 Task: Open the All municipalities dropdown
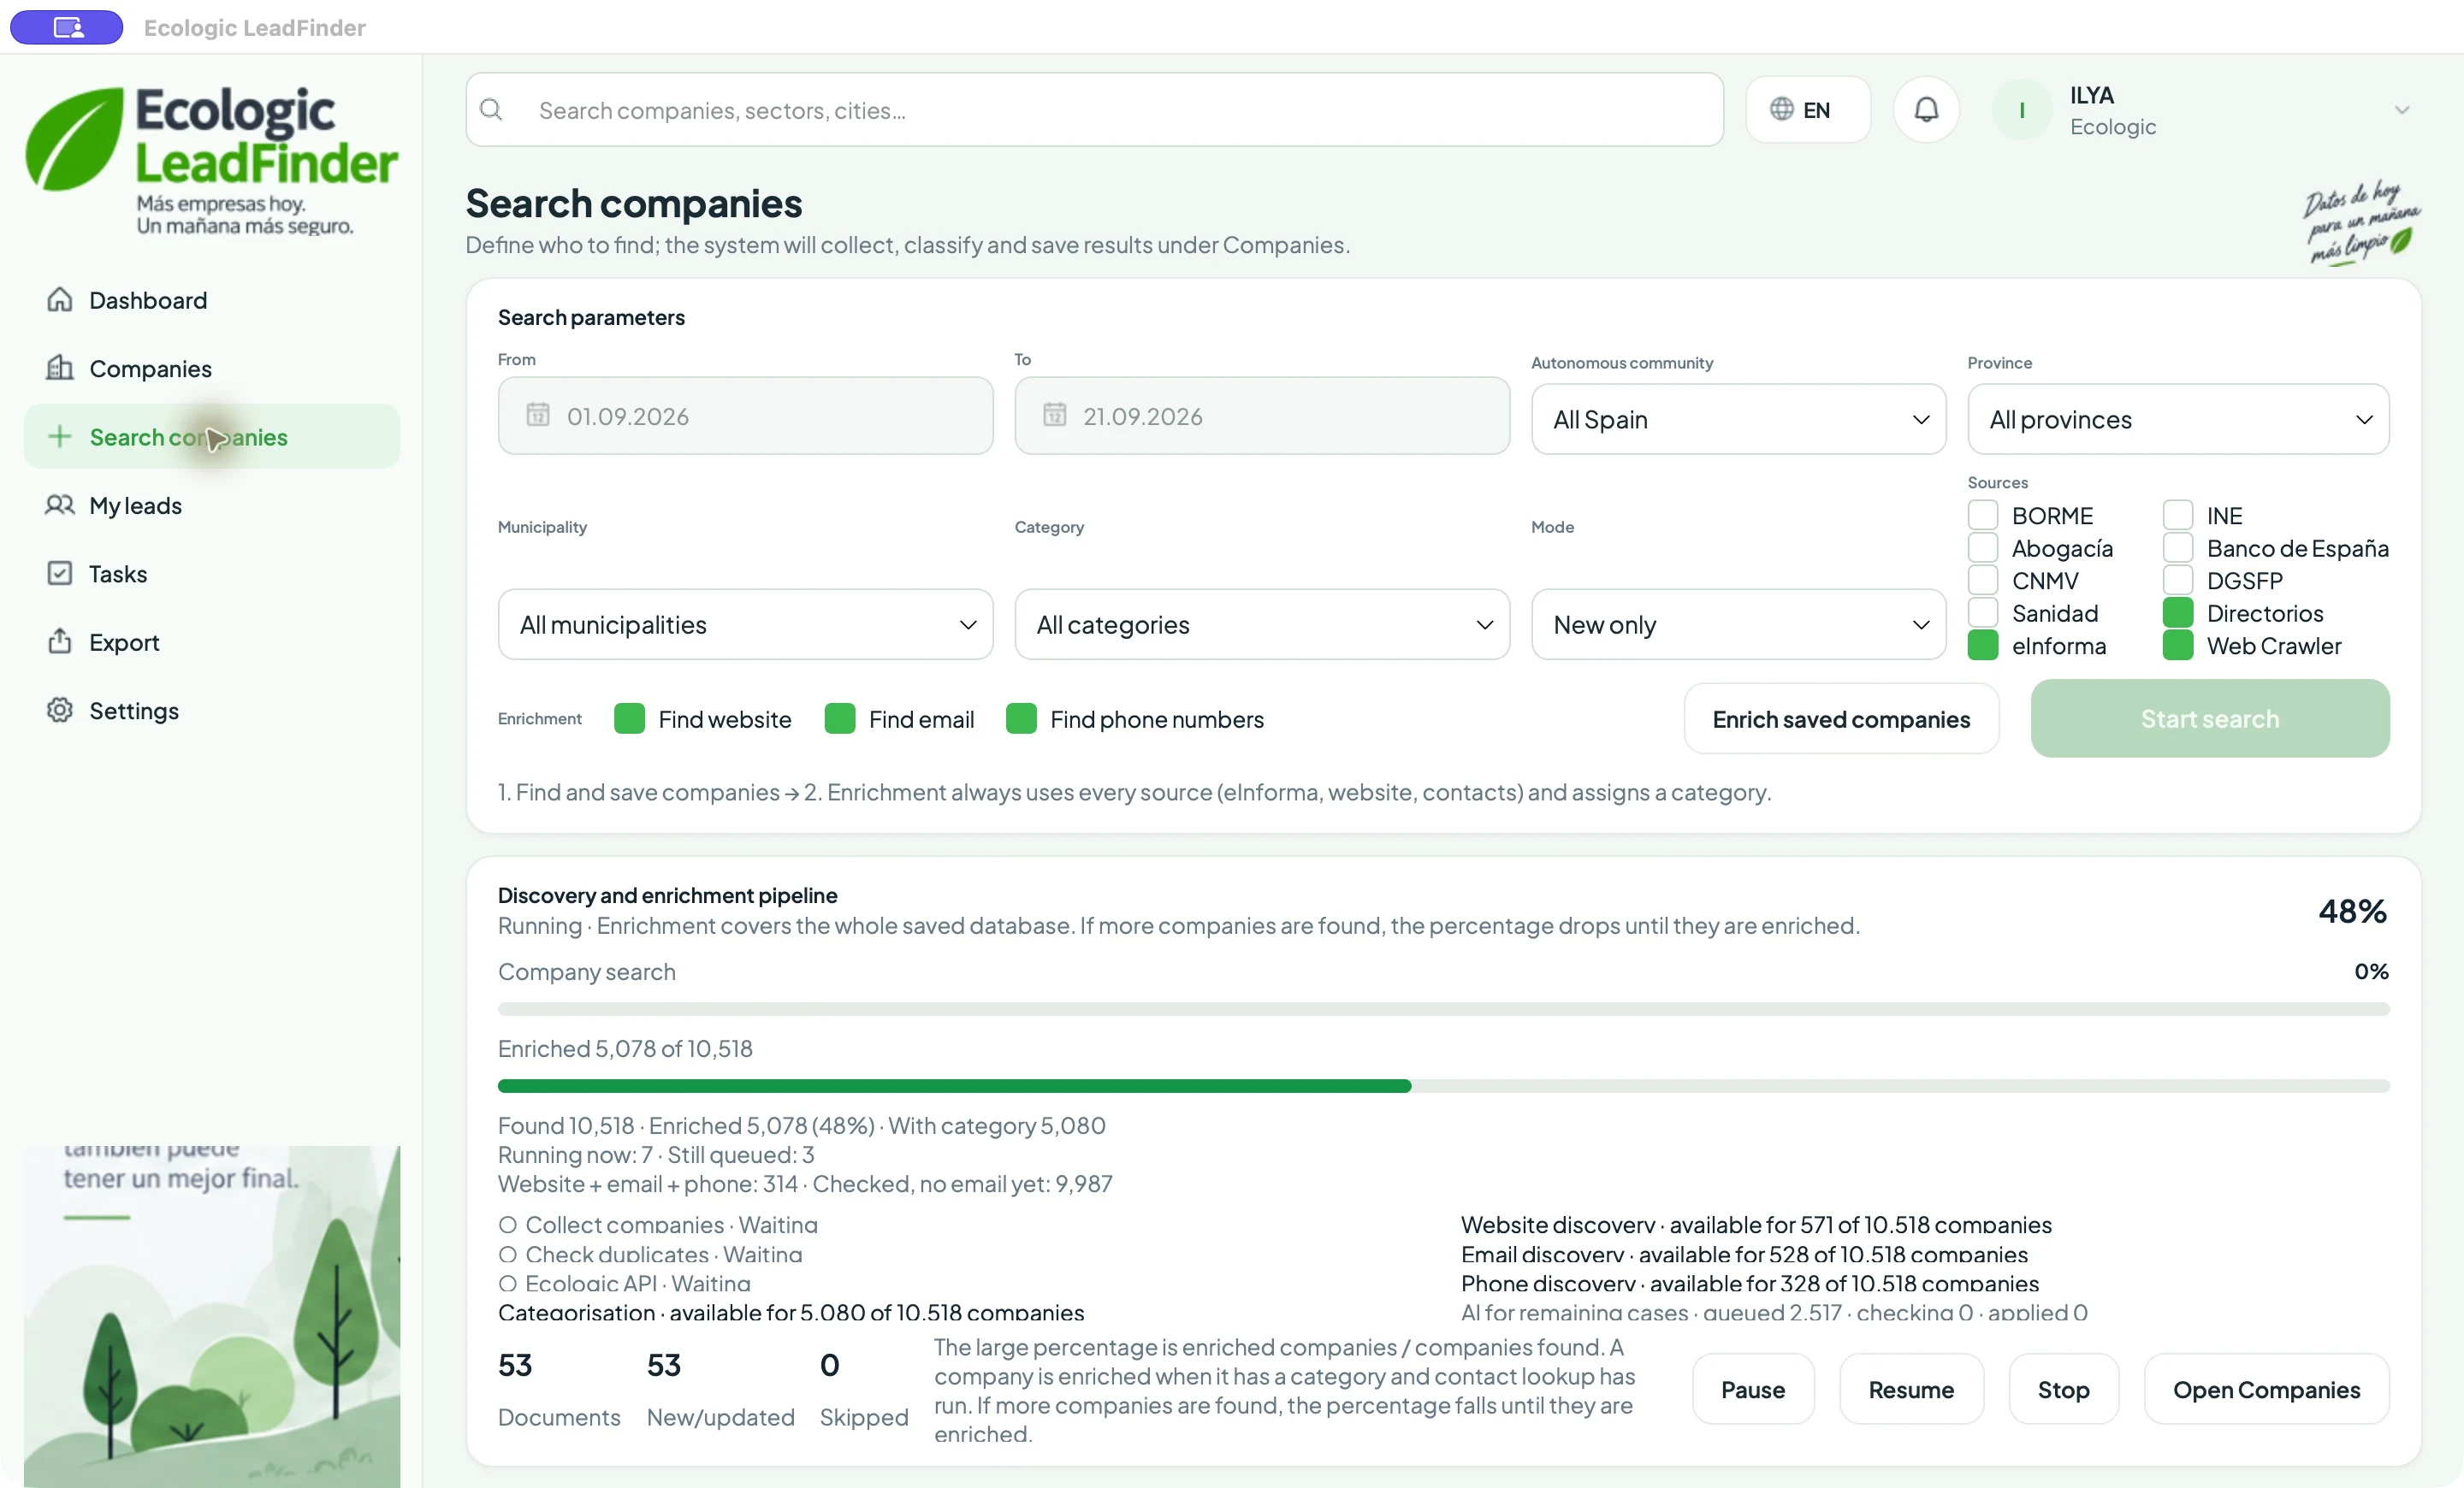coord(745,624)
